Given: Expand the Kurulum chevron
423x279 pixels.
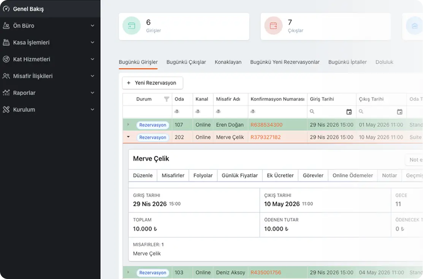Looking at the screenshot, I should (92, 110).
